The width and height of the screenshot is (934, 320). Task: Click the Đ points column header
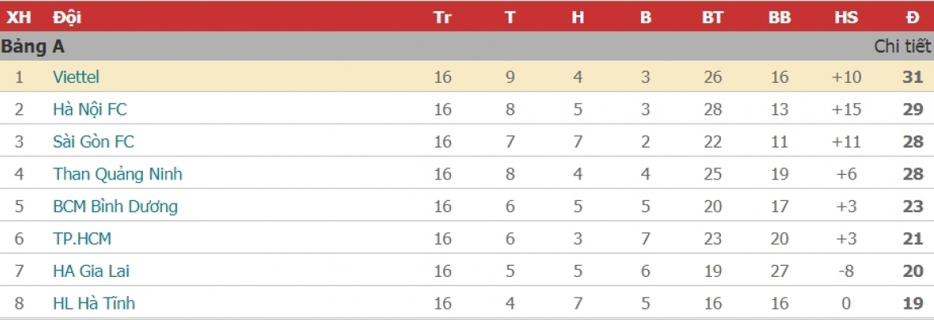(x=913, y=18)
